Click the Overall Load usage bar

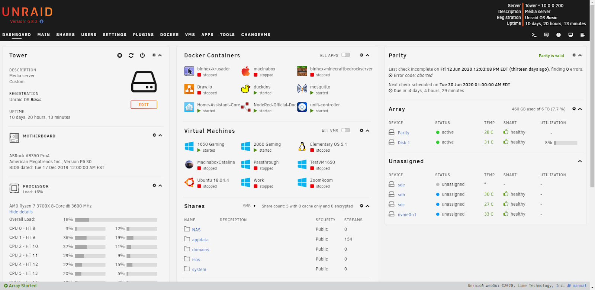(x=116, y=220)
